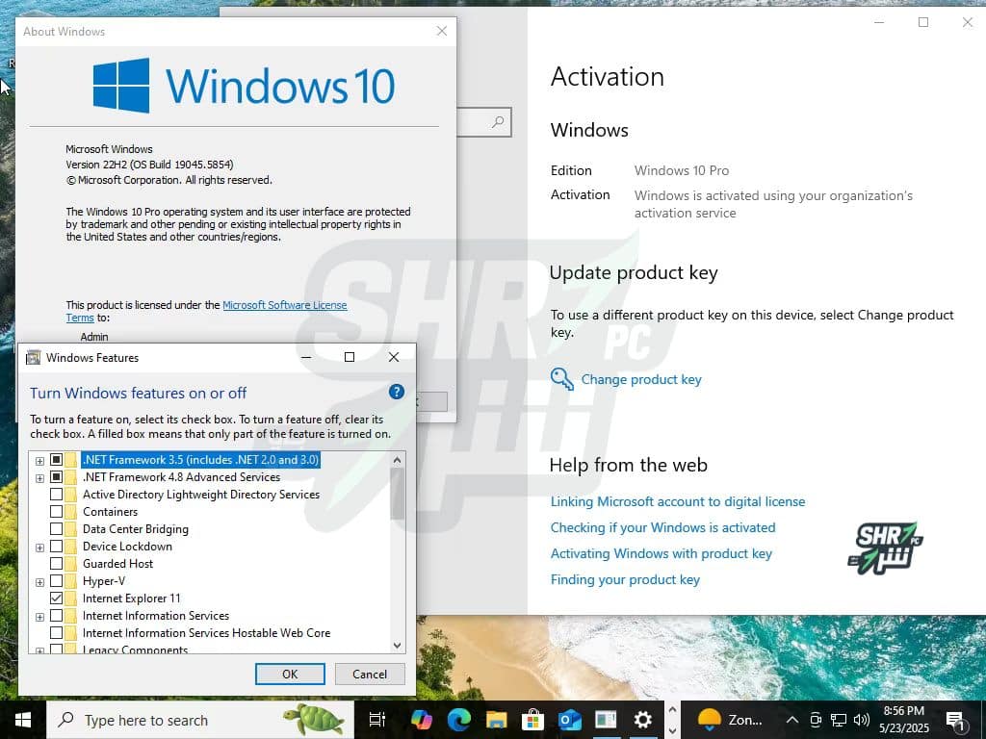Image resolution: width=986 pixels, height=739 pixels.
Task: Expand the Hyper-V tree node
Action: point(39,582)
